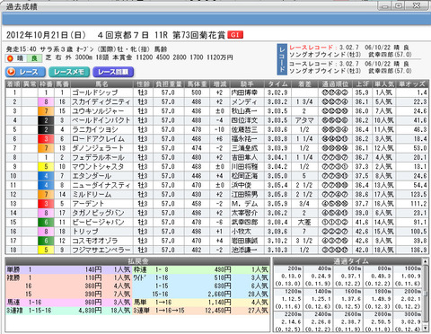
Task: Select horse name ロードアクレイム
Action: (x=98, y=139)
